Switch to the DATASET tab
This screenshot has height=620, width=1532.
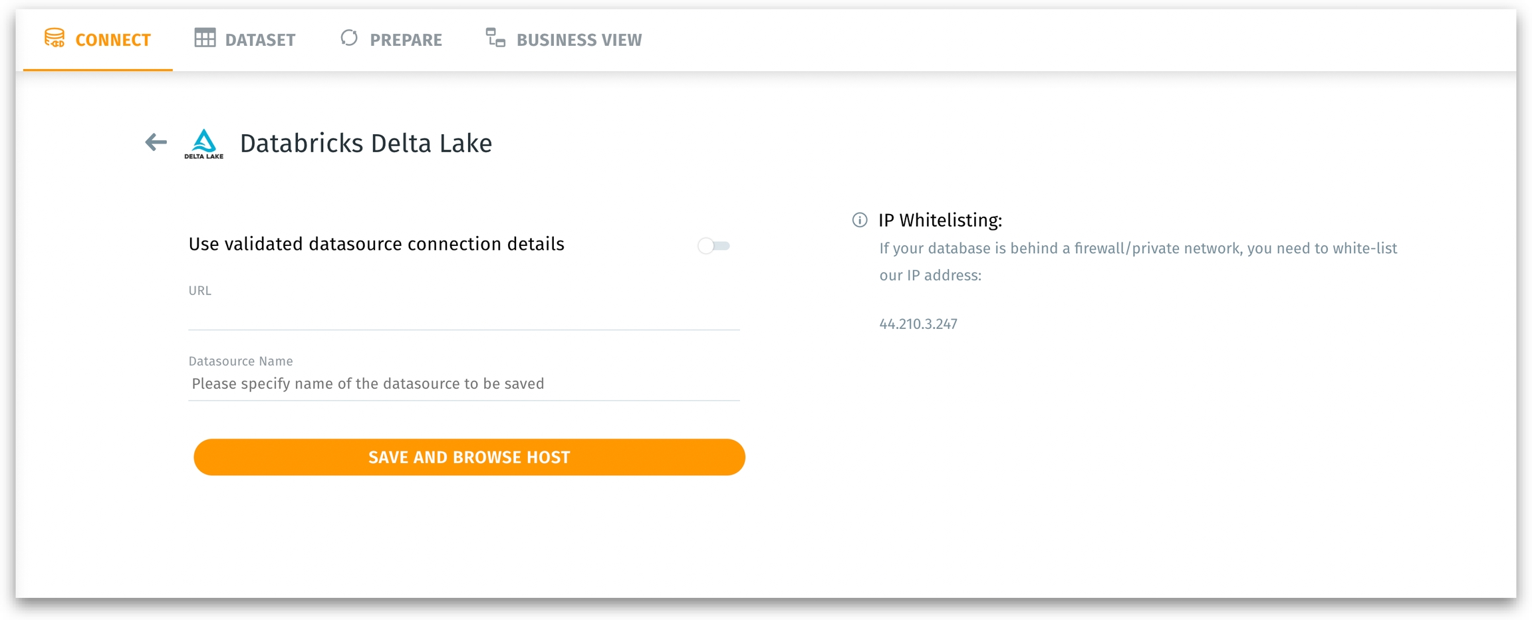point(259,41)
